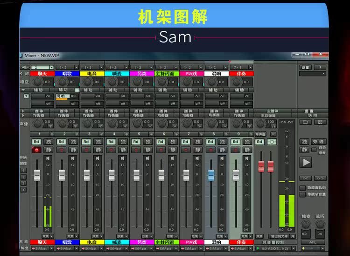The image size is (350, 256).
Task: Select track group 4 on left side
Action: [x=23, y=190]
